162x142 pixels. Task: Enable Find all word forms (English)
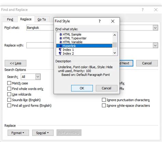point(9,105)
